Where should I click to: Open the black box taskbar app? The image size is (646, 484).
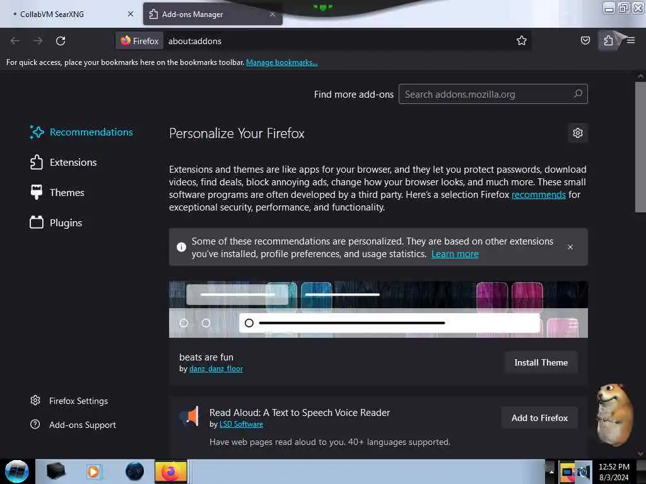56,471
